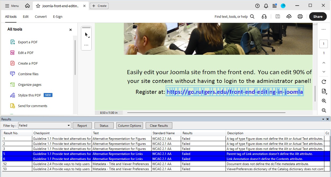Go to the next page chevron
Image resolution: width=331 pixels, height=177 pixels.
point(324,72)
